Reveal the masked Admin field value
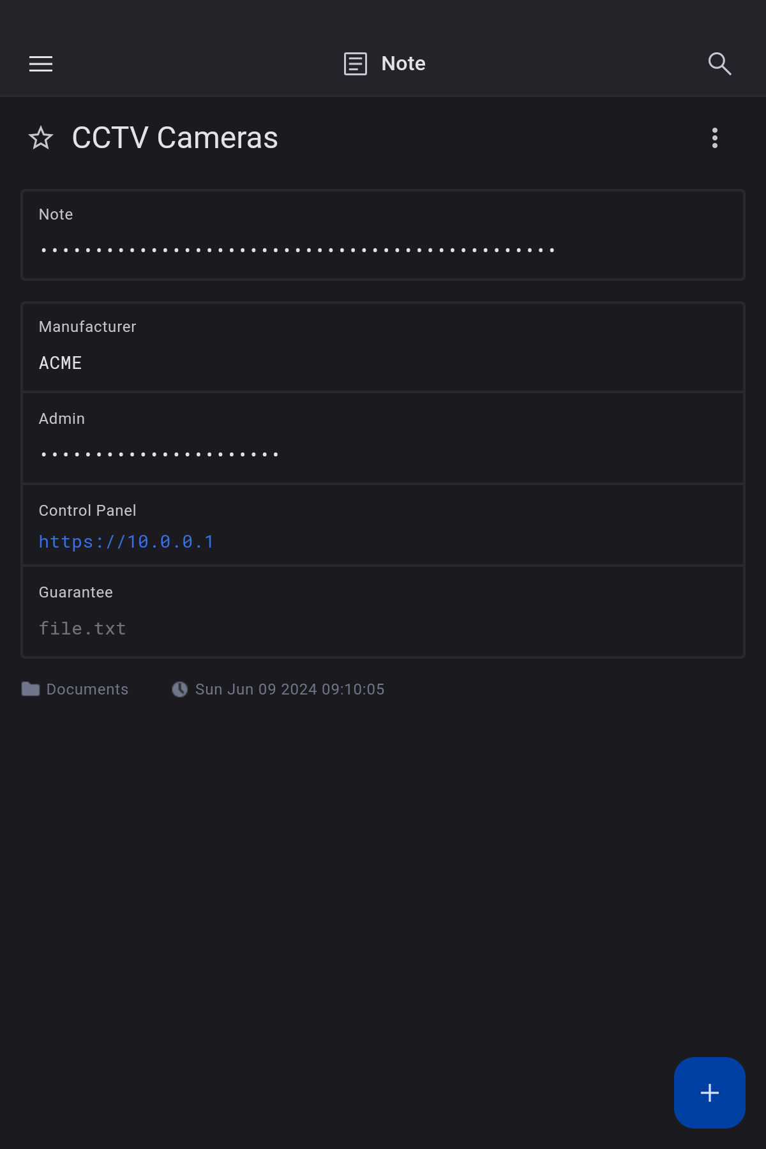Image resolution: width=766 pixels, height=1149 pixels. [x=160, y=454]
